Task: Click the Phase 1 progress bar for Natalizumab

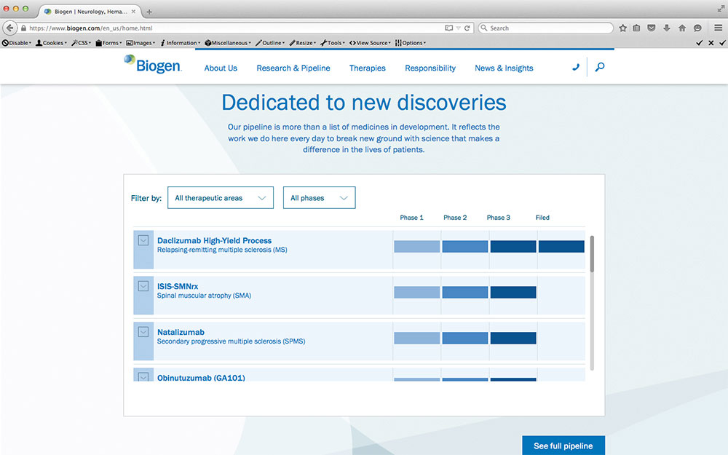Action: pos(417,338)
